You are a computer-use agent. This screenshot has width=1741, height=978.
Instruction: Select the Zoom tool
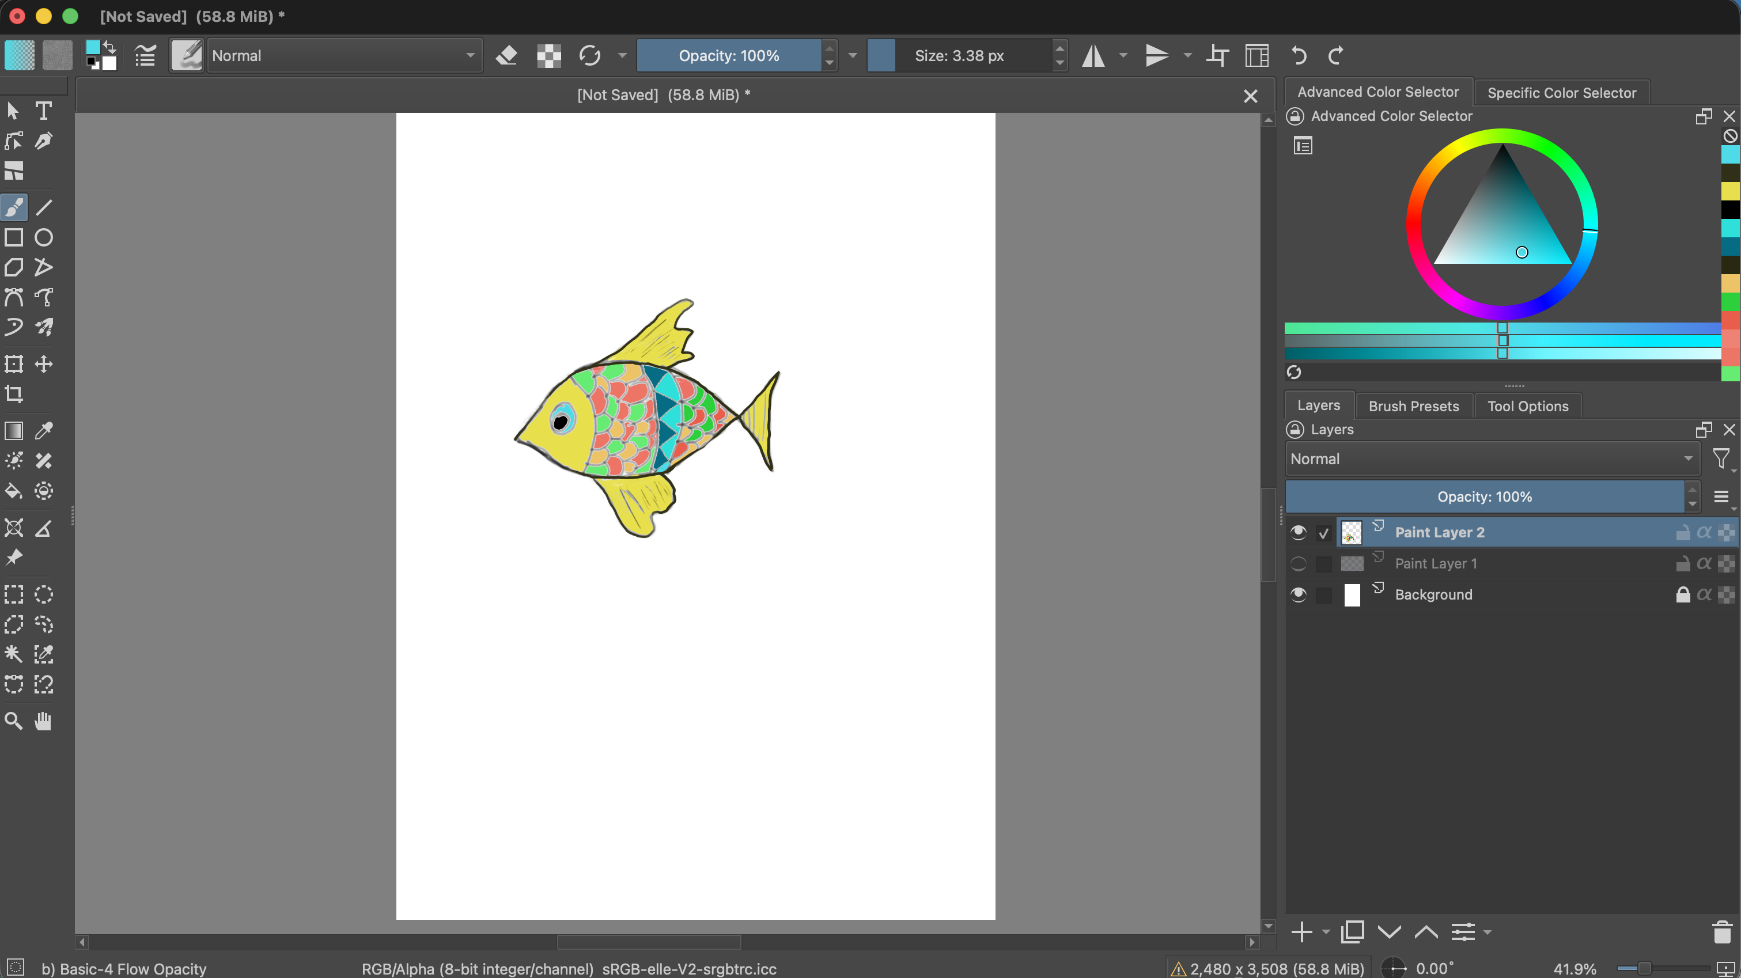coord(14,721)
